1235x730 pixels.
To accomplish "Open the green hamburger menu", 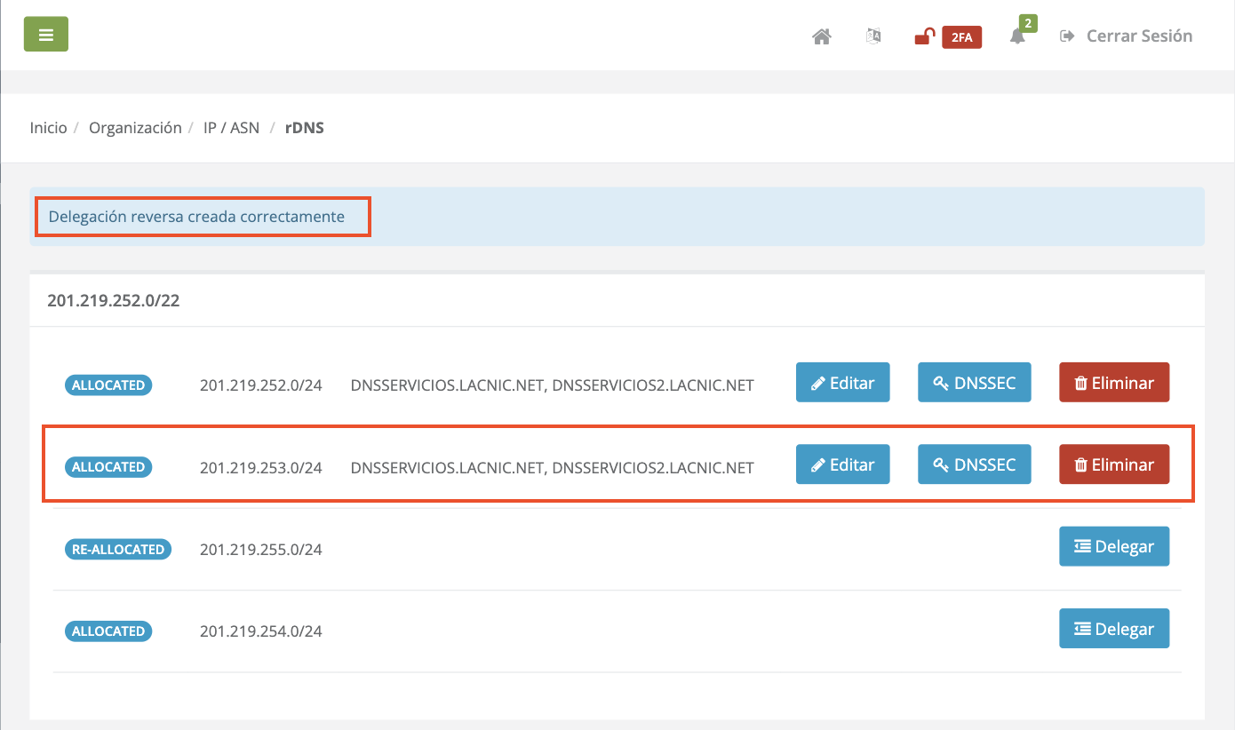I will click(45, 35).
